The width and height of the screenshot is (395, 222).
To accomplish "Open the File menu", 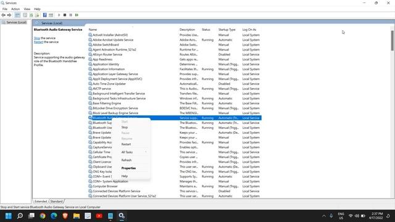I will click(x=5, y=9).
